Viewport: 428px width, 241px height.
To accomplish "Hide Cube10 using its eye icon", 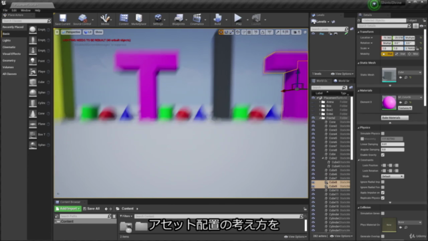I will pos(314,190).
